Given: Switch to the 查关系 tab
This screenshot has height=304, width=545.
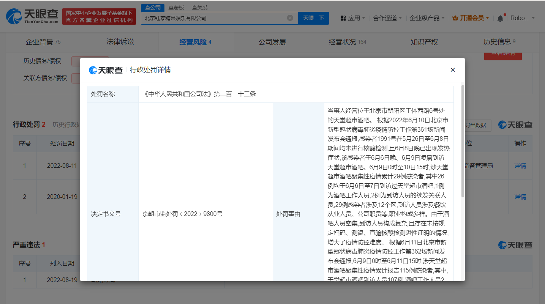Looking at the screenshot, I should click(199, 7).
